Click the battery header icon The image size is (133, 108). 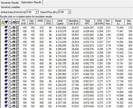14,22
